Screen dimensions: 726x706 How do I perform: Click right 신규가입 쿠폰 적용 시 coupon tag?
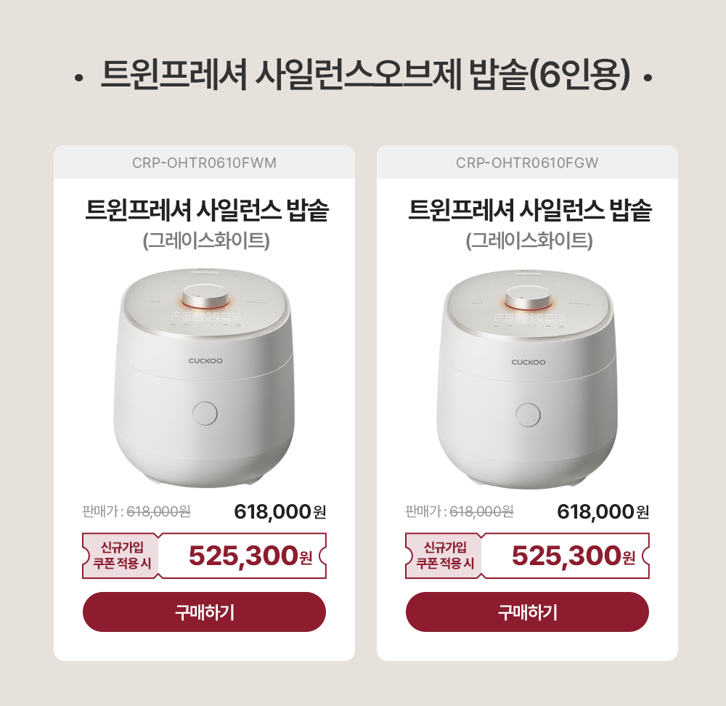click(444, 556)
